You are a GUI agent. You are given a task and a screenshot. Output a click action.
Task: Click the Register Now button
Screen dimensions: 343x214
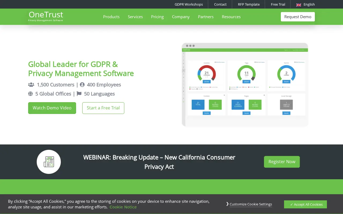click(282, 162)
